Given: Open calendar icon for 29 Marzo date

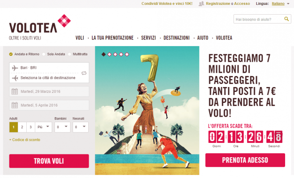Looking at the screenshot, I should [x=15, y=91].
